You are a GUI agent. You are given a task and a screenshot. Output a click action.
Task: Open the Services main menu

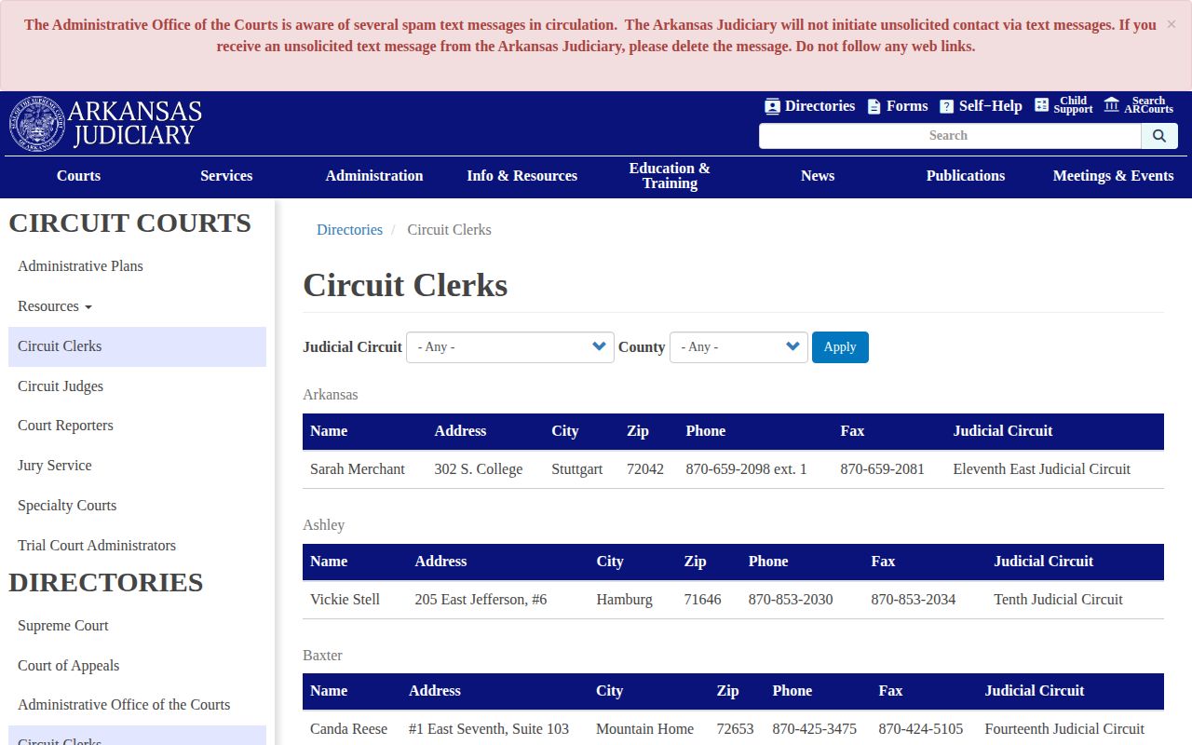(x=226, y=176)
